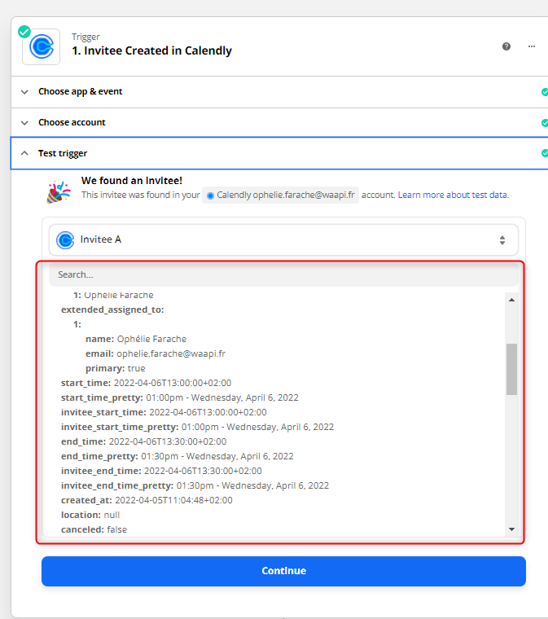The image size is (548, 619).
Task: Open the help question mark icon
Action: coord(506,46)
